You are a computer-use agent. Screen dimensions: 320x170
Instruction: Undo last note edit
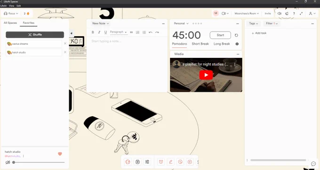click(151, 32)
